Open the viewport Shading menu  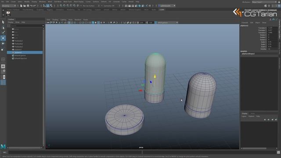tap(55, 20)
